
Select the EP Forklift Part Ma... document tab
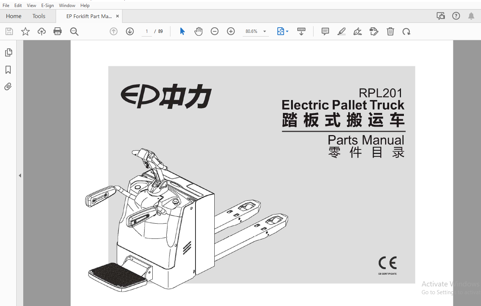[x=89, y=16]
